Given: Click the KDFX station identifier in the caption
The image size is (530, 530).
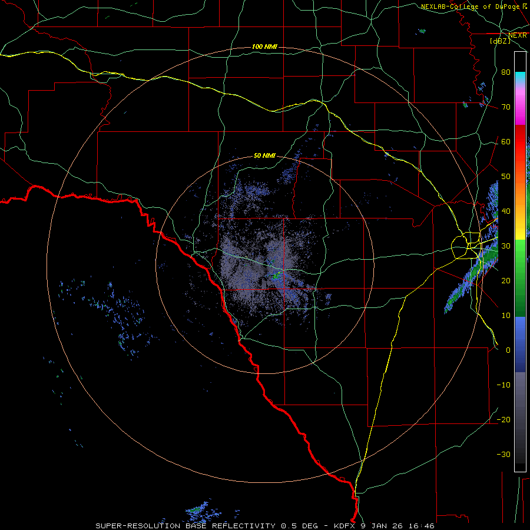Looking at the screenshot, I should click(x=346, y=526).
